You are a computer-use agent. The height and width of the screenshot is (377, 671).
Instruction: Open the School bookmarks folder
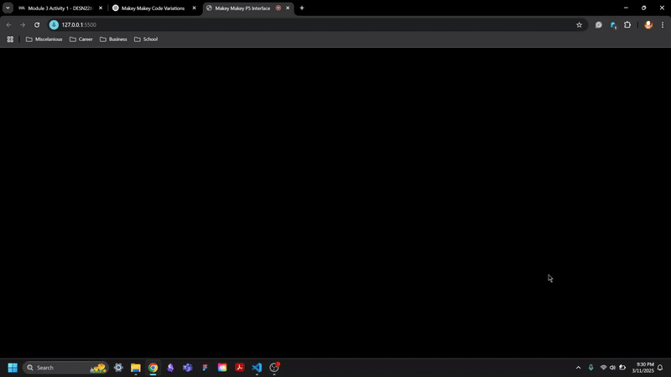tap(146, 39)
